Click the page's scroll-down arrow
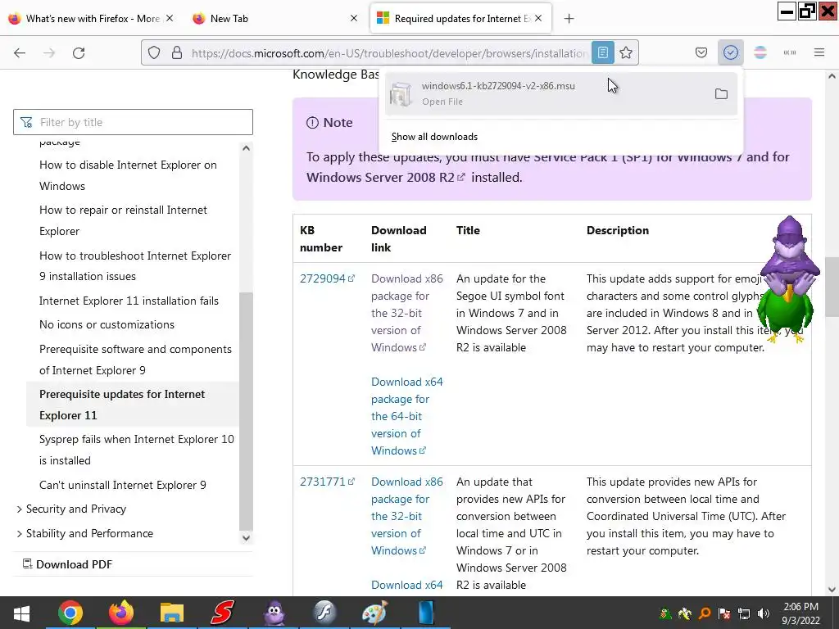 point(832,590)
